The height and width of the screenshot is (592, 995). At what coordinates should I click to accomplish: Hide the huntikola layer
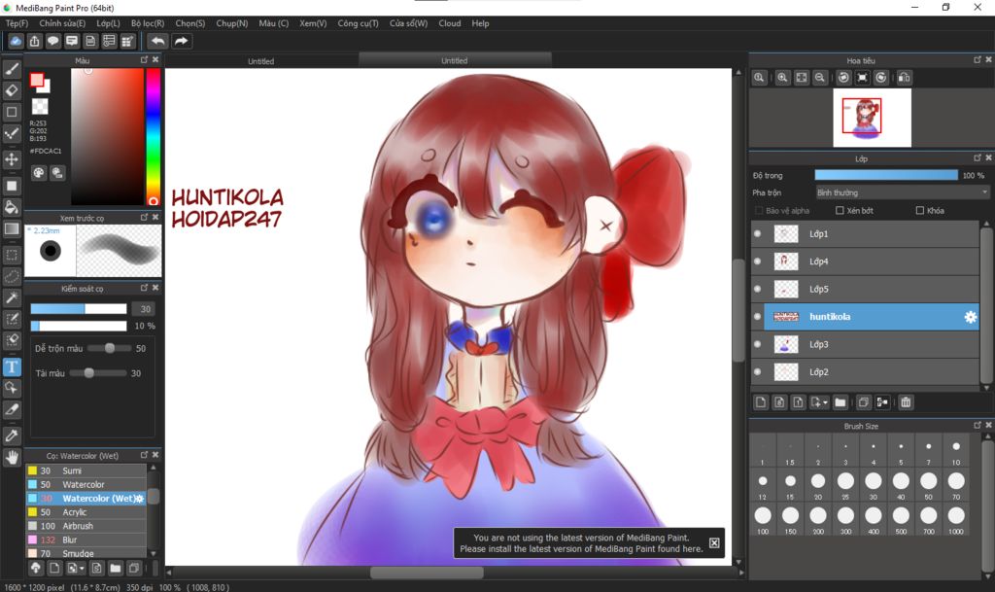coord(757,317)
